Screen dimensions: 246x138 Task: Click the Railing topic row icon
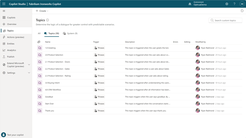[40, 76]
